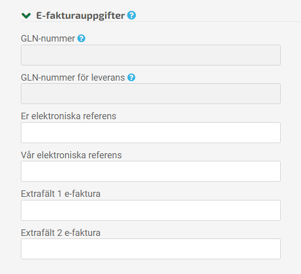
Task: Click the Extrafält 1 e-faktura label
Action: pyautogui.click(x=61, y=194)
